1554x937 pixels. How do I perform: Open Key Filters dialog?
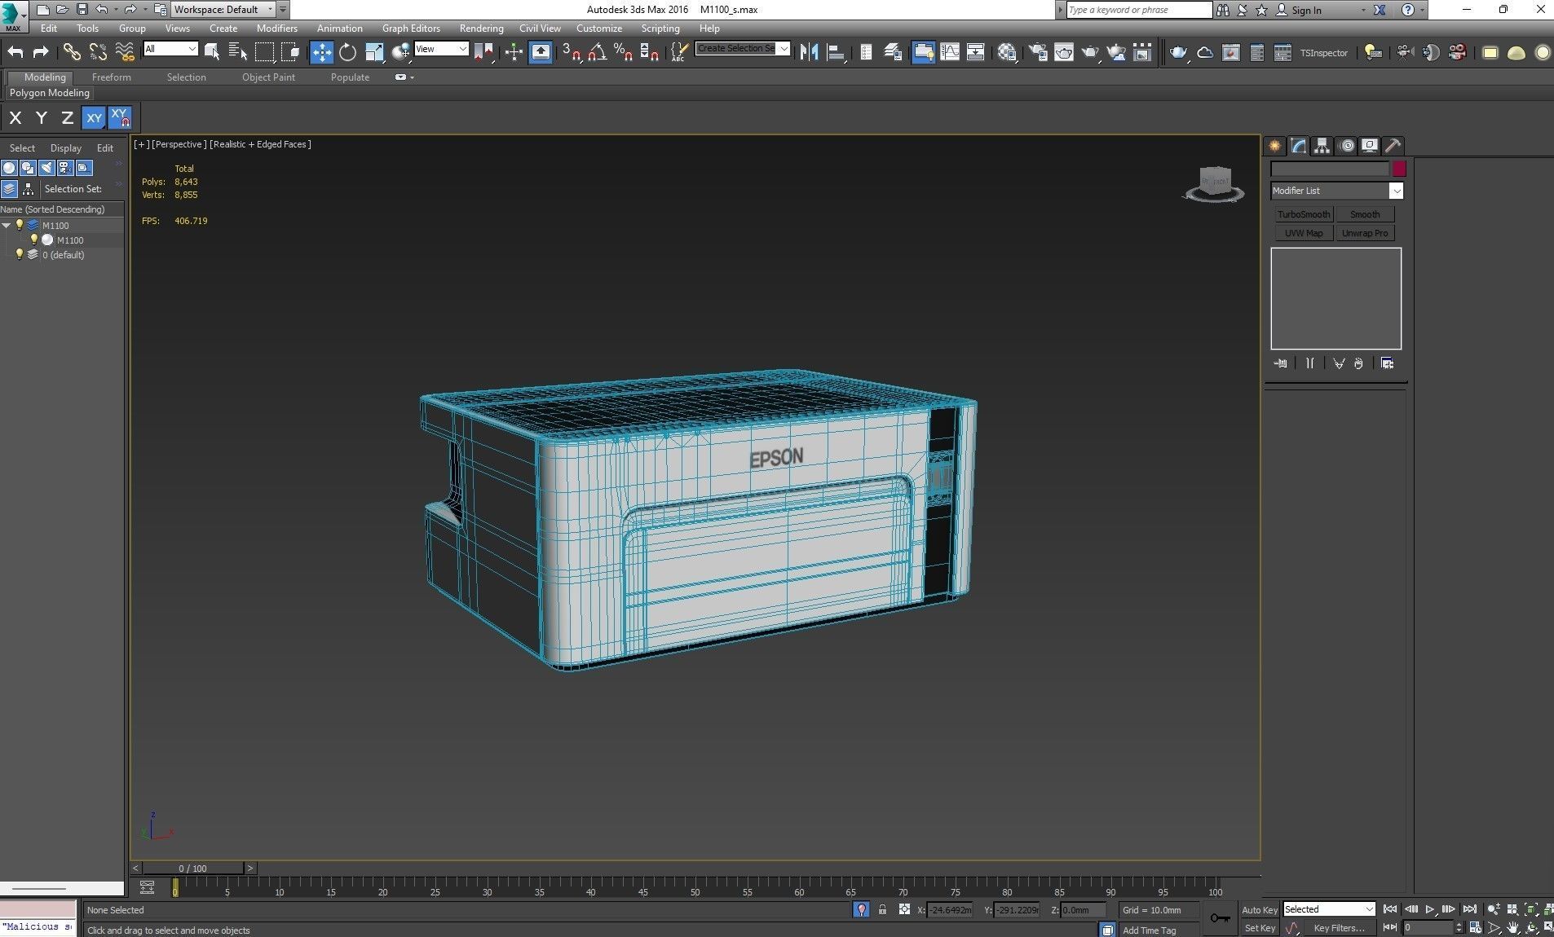coord(1339,928)
